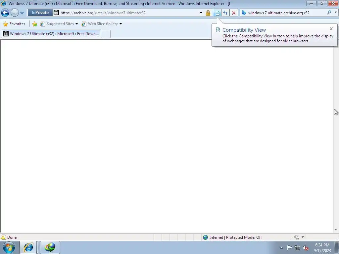Minimize the Internet Explorer window
Viewport: 339px width, 254px height.
pyautogui.click(x=311, y=3)
